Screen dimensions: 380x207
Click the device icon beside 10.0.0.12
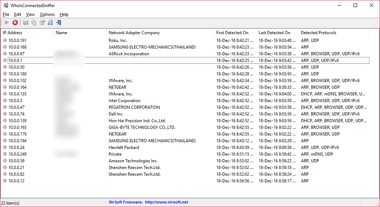click(x=5, y=180)
